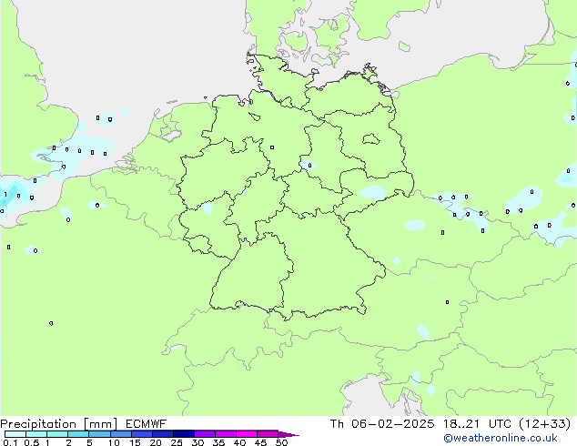Click the legend value '10'

114,442
